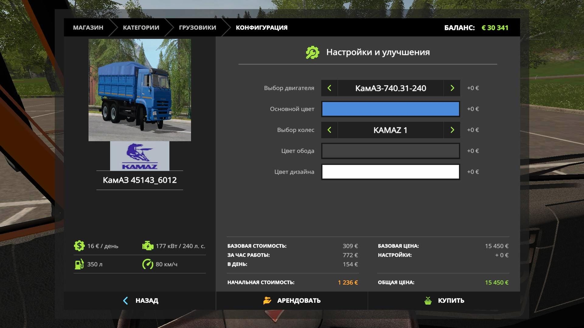Switch to previous wheel option
Screen dimensions: 584x328
(329, 130)
